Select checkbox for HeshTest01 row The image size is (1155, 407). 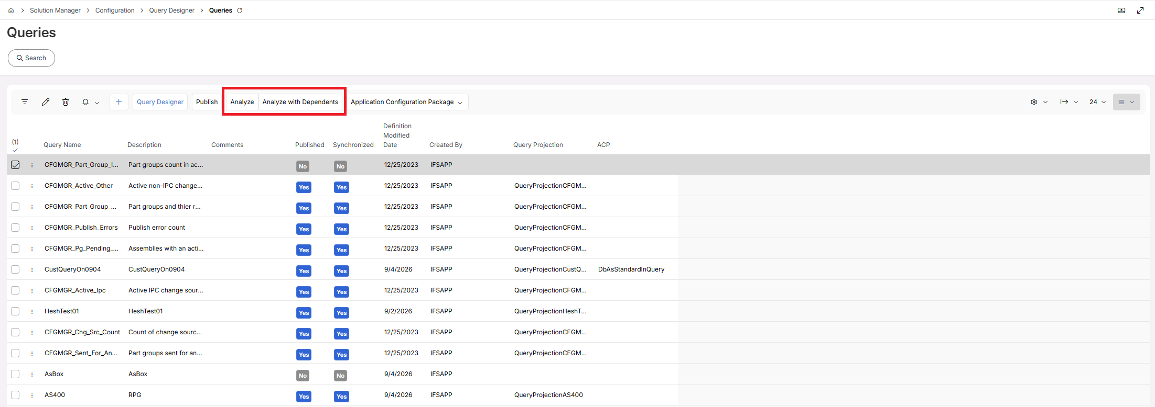click(x=15, y=311)
